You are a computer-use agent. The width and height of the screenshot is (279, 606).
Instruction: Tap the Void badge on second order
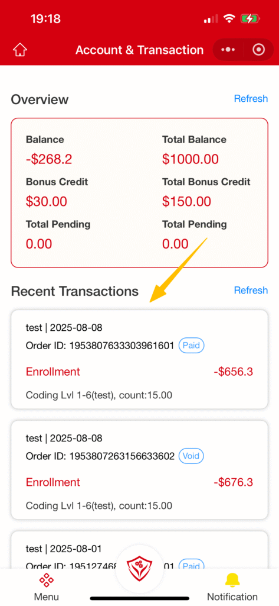191,456
